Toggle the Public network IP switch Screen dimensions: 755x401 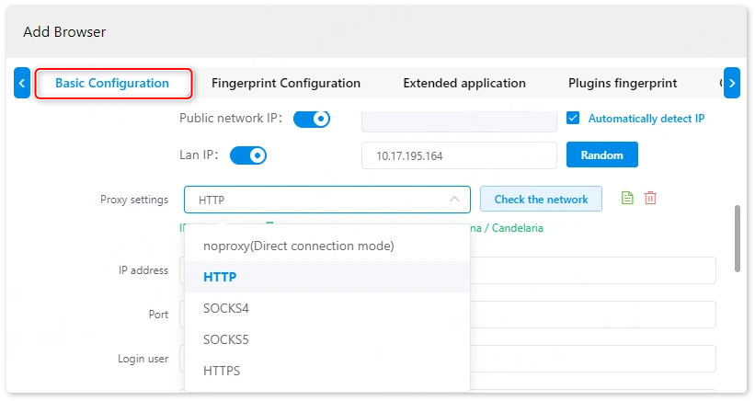pyautogui.click(x=311, y=119)
